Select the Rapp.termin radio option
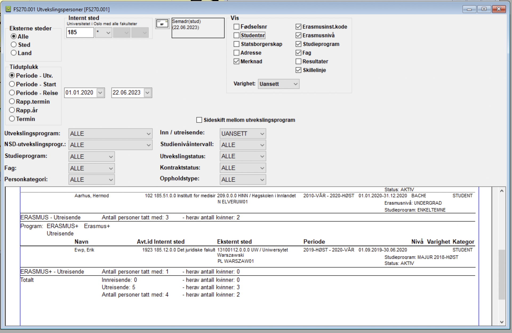This screenshot has height=333, width=512. point(12,102)
